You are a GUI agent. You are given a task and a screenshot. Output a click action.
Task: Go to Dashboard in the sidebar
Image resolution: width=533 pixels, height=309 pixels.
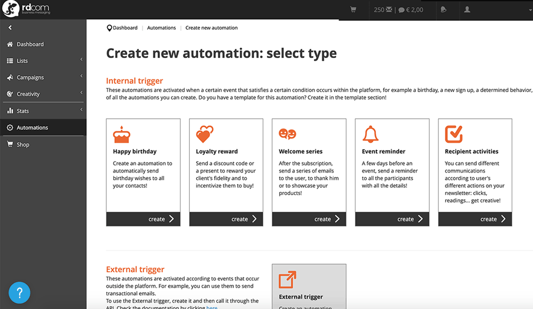pyautogui.click(x=30, y=44)
